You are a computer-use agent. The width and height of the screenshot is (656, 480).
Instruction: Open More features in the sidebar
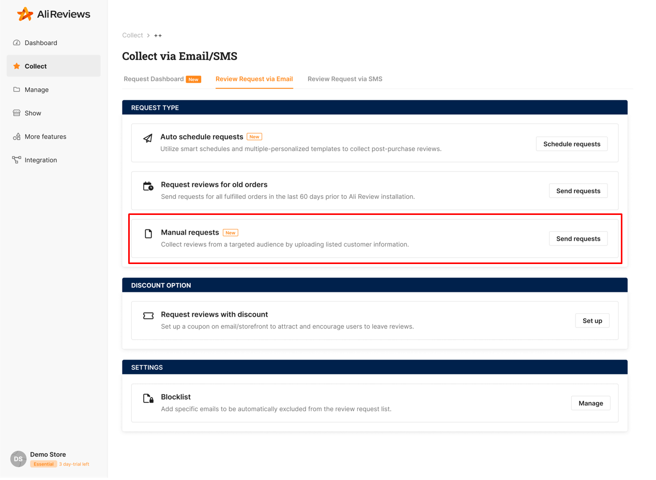pos(17,136)
